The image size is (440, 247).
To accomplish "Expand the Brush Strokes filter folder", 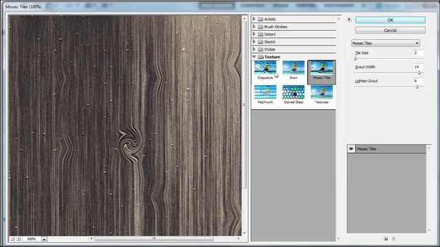I will tap(254, 27).
